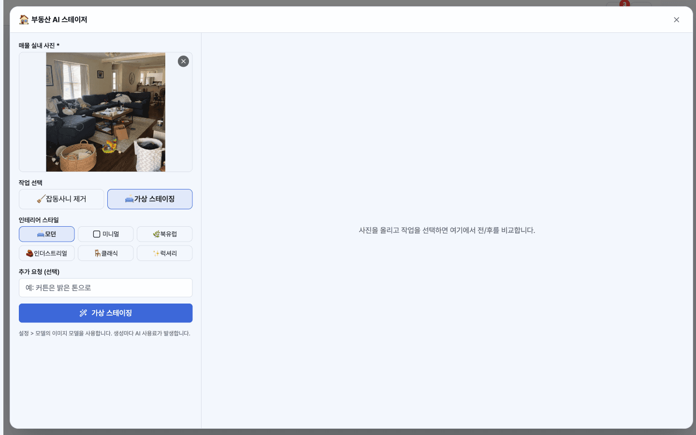Click the 추가 요청 (선택) label
Screen dimensions: 696x435
pos(39,272)
